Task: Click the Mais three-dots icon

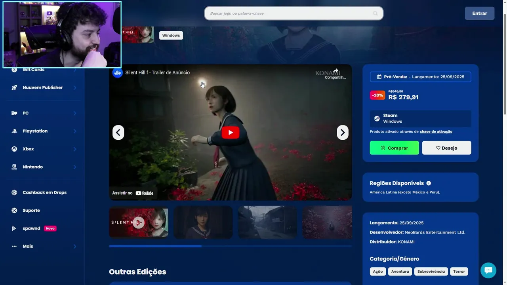Action: click(14, 246)
